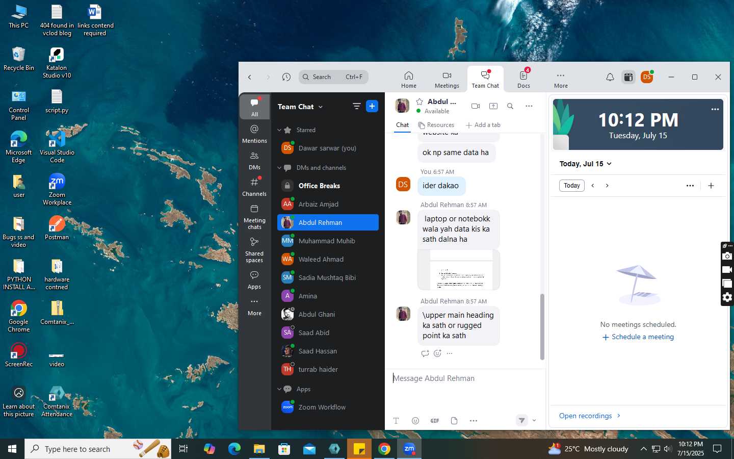The width and height of the screenshot is (734, 459).
Task: Switch to the Meetings tab
Action: coord(447,80)
